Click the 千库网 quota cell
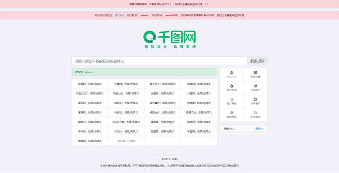This screenshot has width=339, height=173. click(x=90, y=131)
